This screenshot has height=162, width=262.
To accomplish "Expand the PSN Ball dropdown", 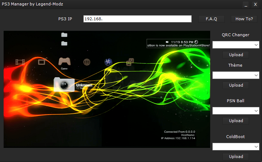I will point(236,111).
